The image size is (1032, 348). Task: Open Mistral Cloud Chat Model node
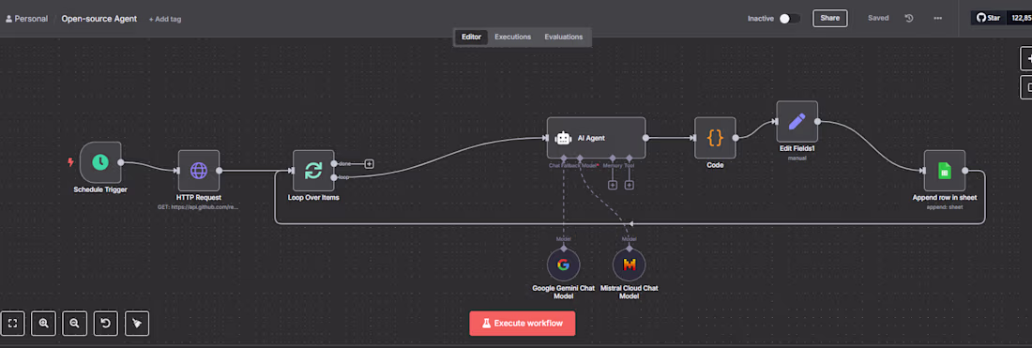point(630,265)
